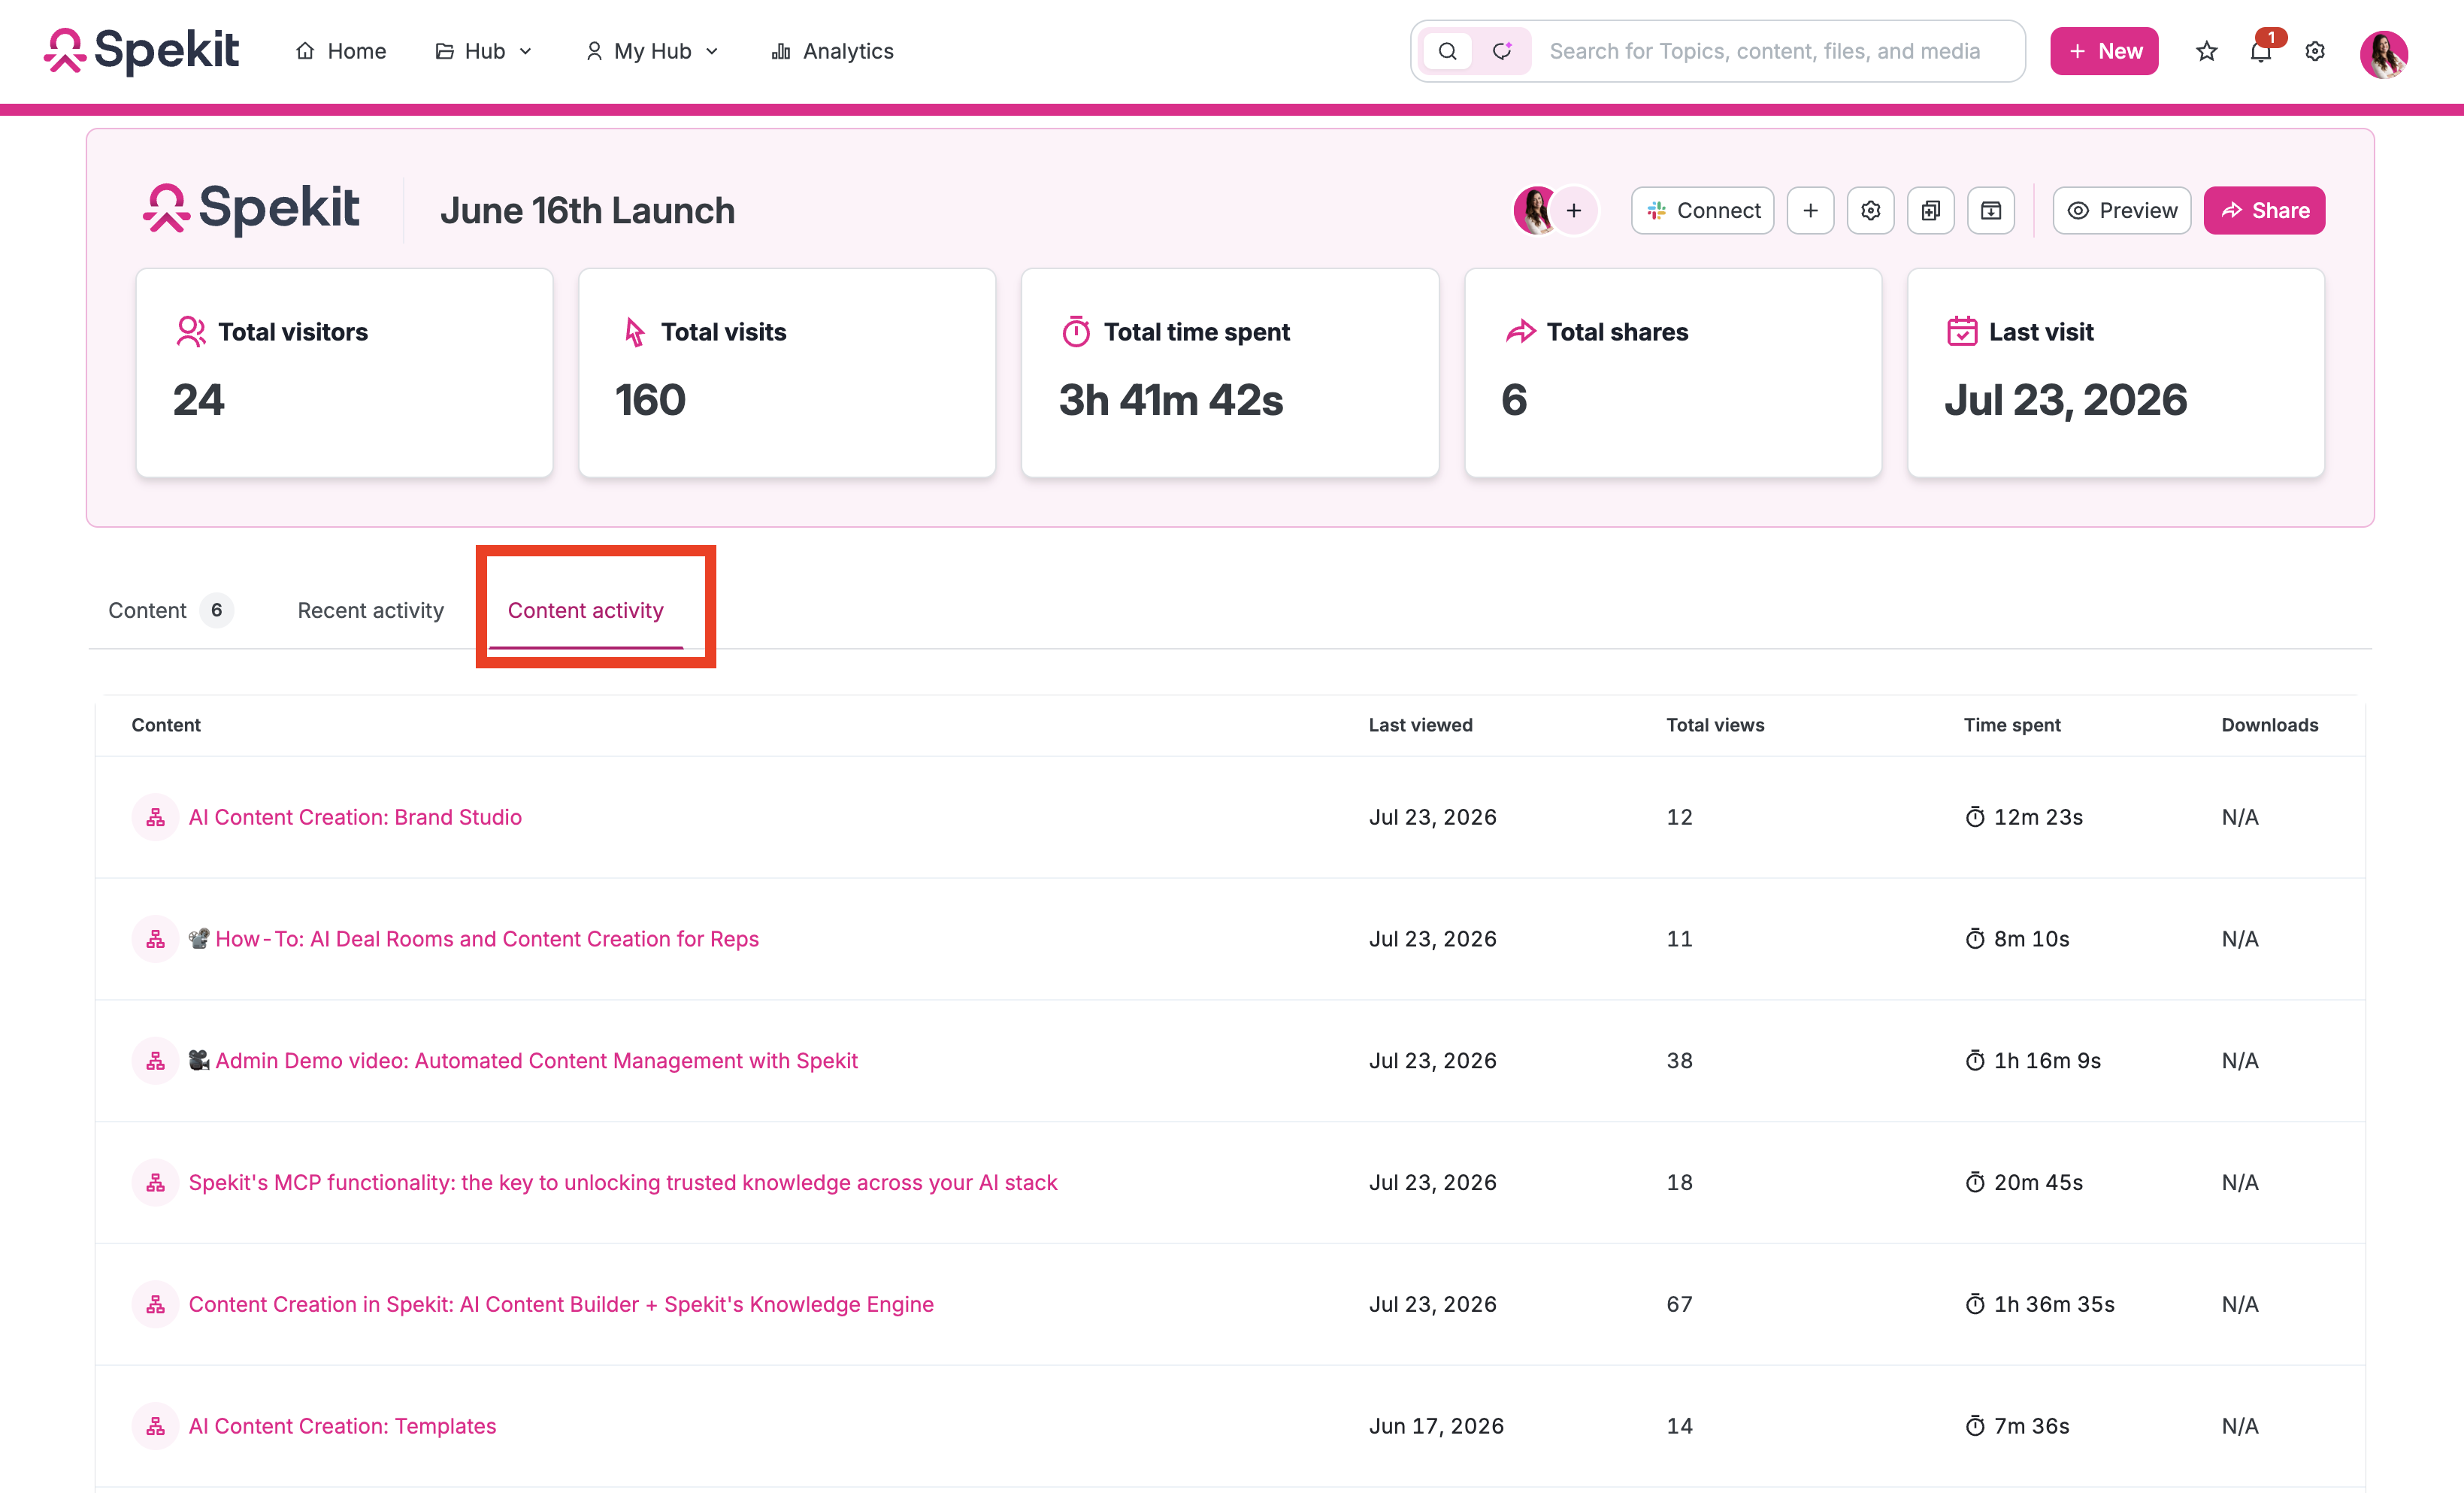The height and width of the screenshot is (1493, 2464).
Task: Switch to the Content tab
Action: click(170, 610)
